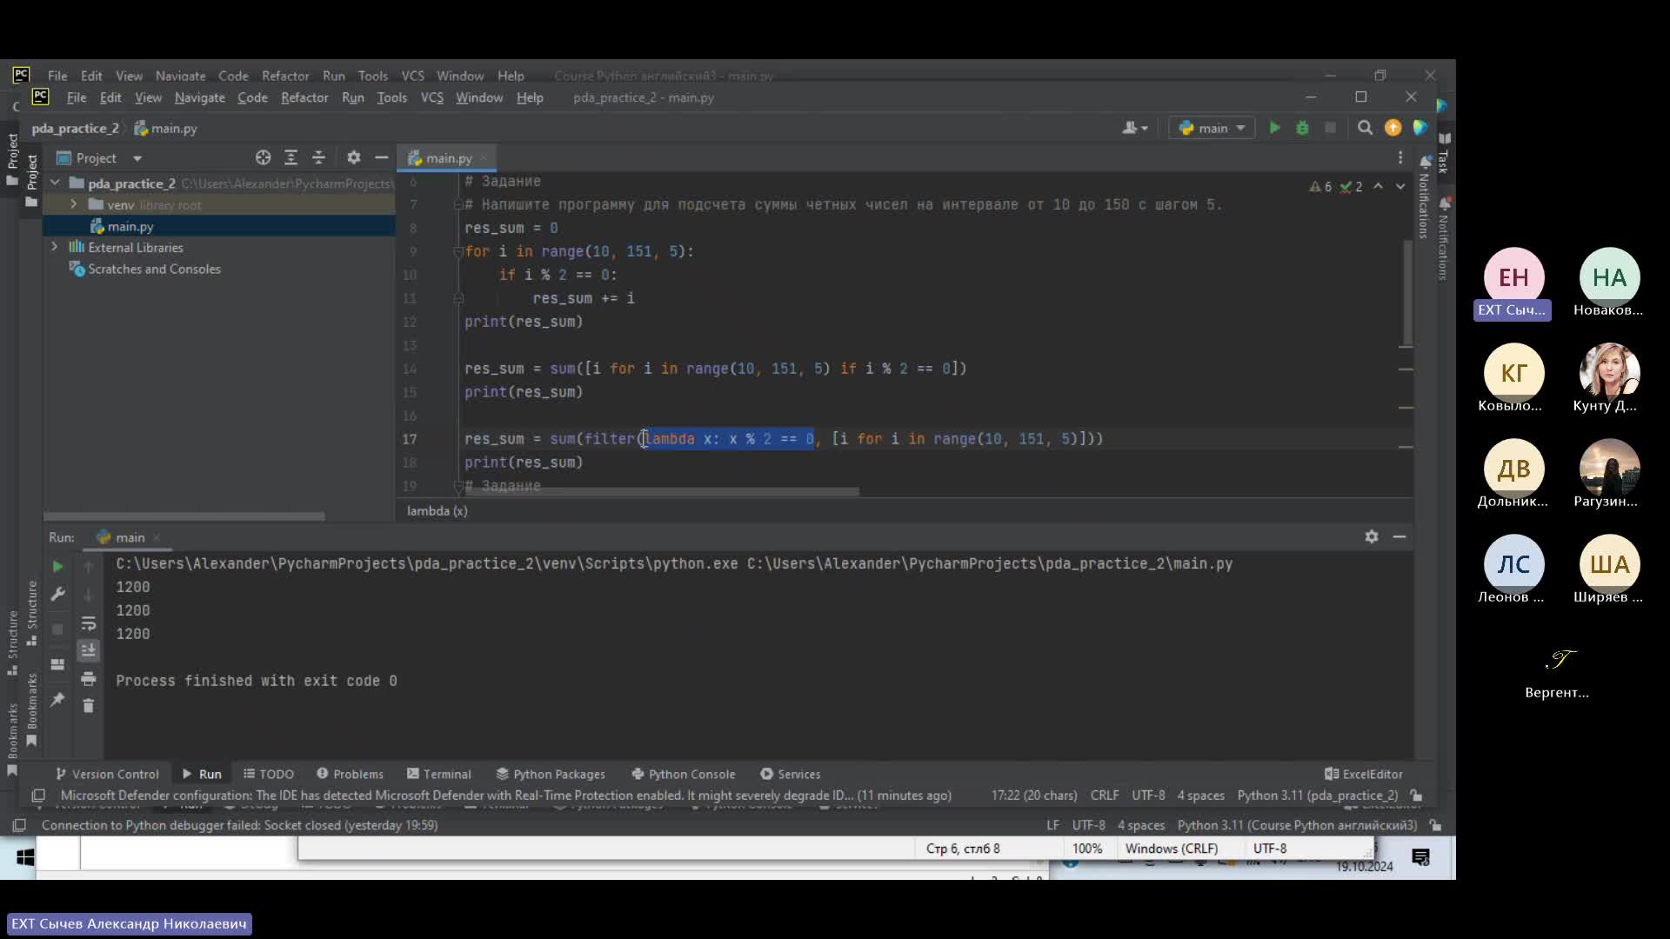Start debugging with the bug icon
Image resolution: width=1670 pixels, height=939 pixels.
coord(1302,128)
